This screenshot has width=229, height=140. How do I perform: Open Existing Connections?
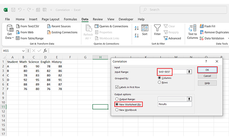pyautogui.click(x=62, y=32)
